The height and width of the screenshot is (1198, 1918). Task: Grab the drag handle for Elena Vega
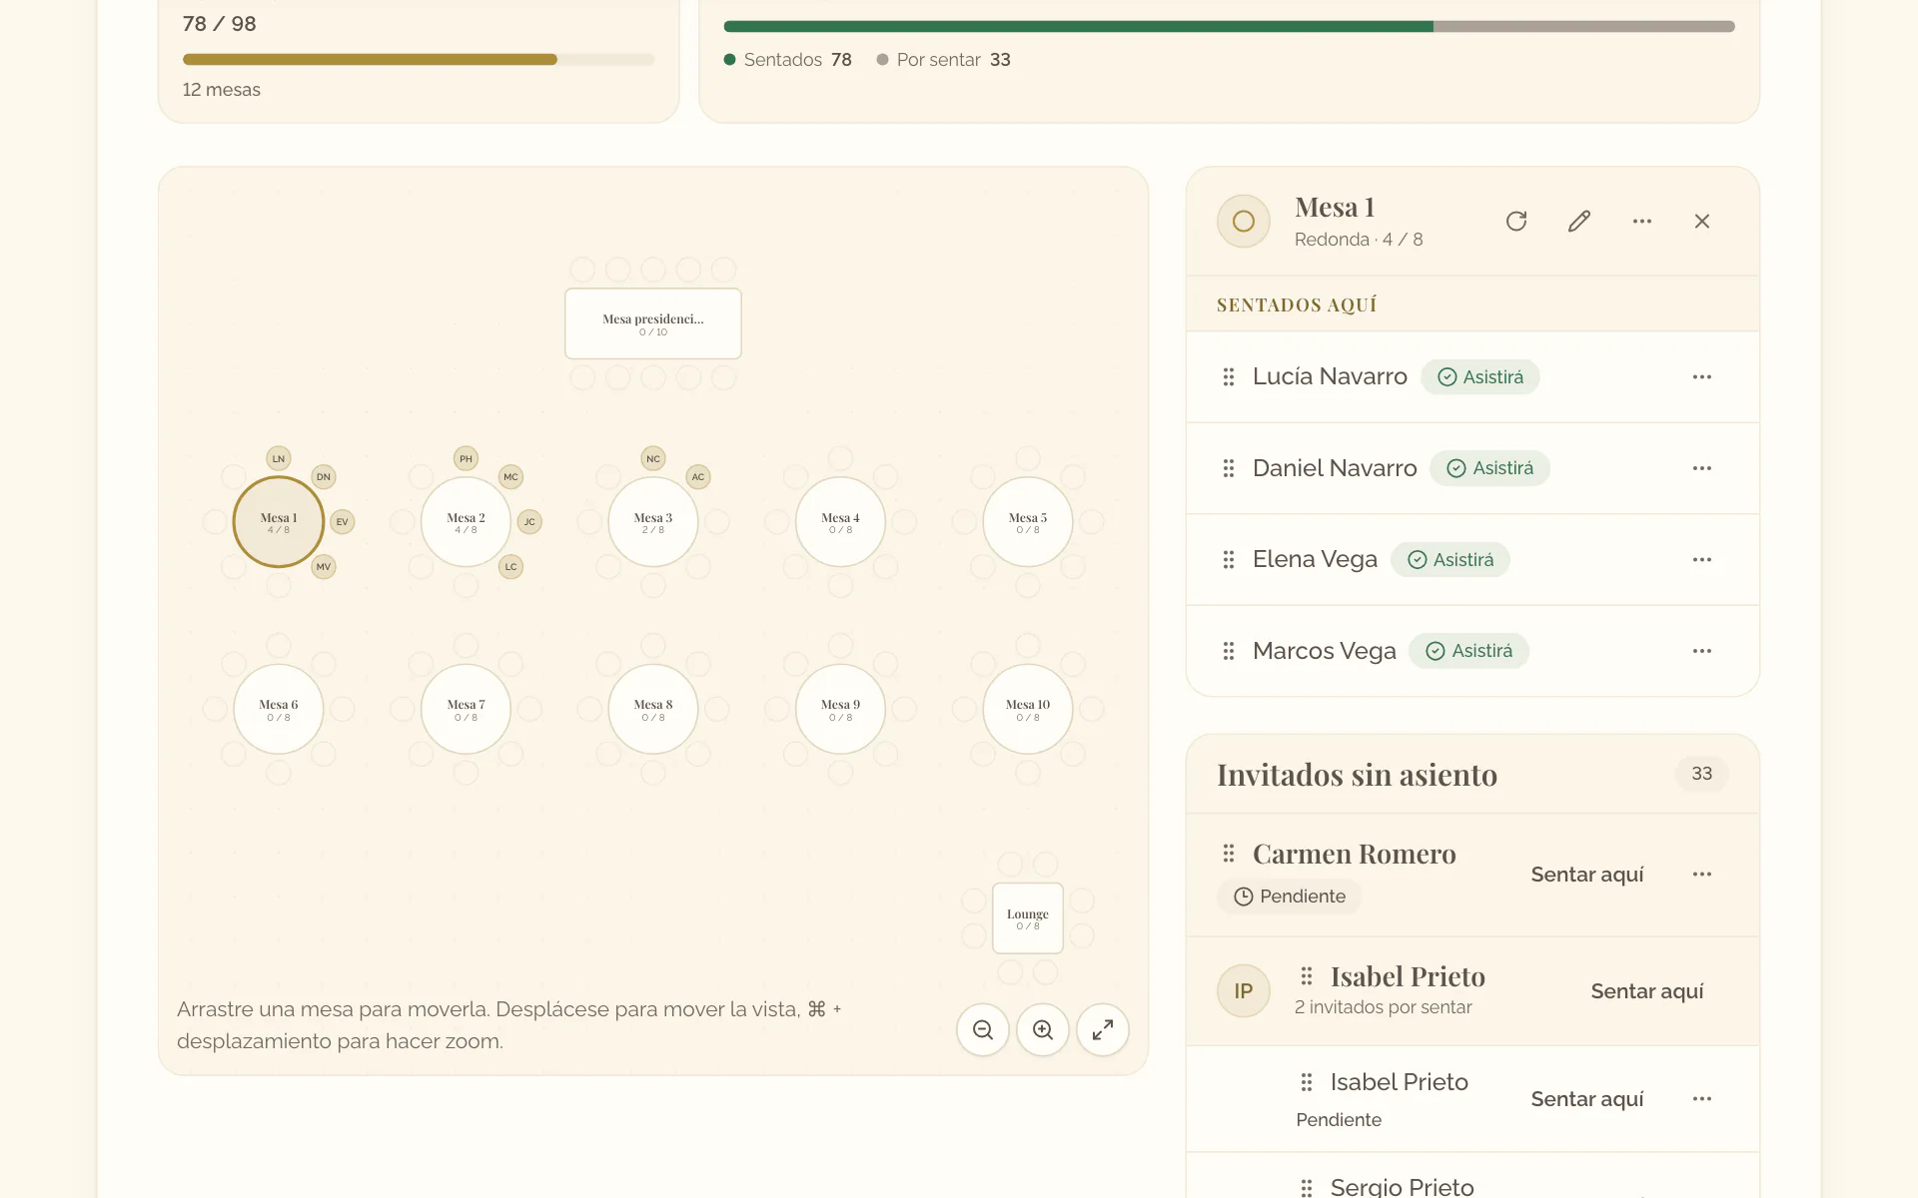[x=1229, y=559]
